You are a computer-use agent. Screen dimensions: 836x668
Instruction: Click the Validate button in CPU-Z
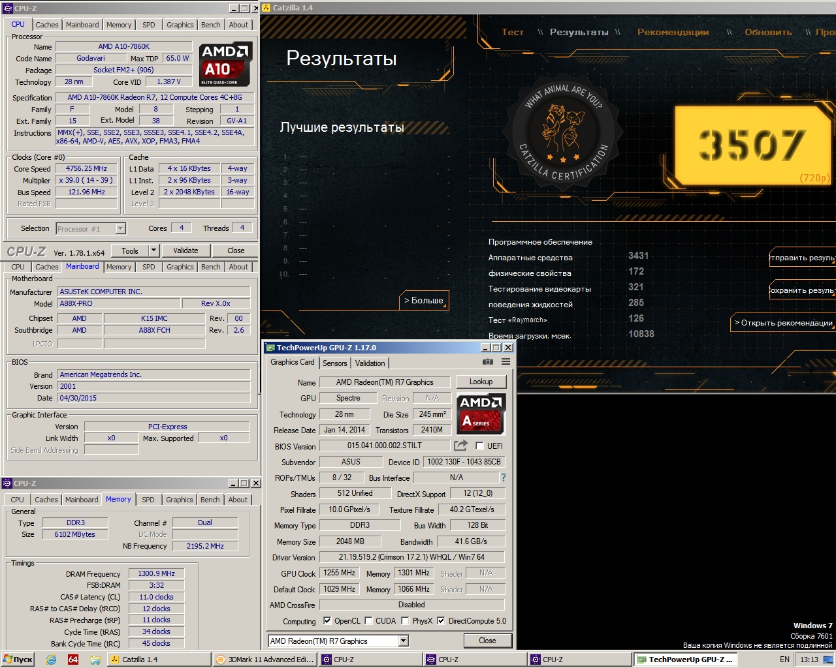pos(185,250)
